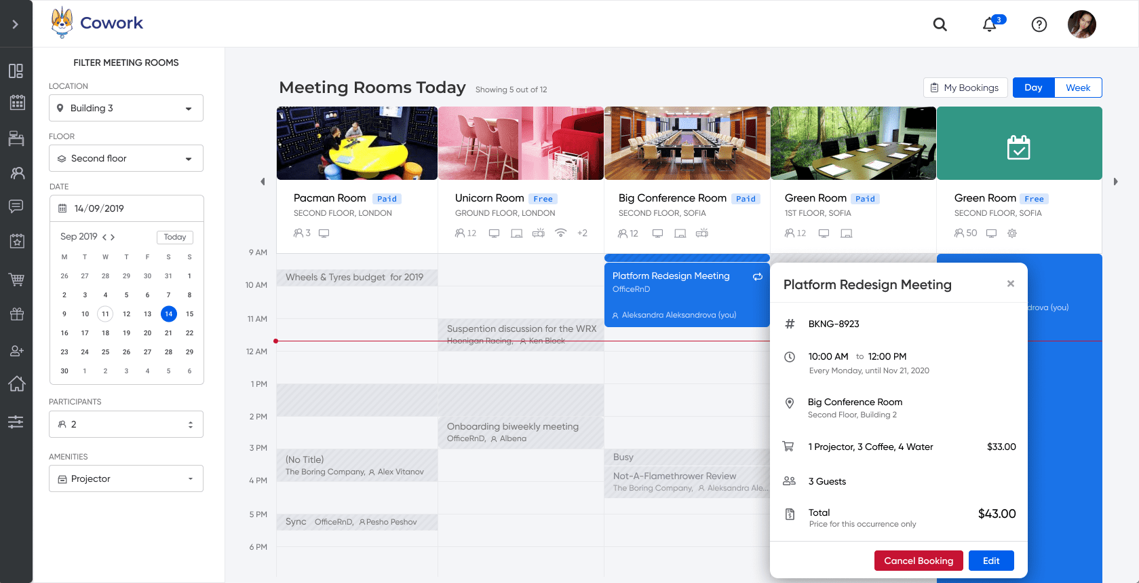Switch to Day view
This screenshot has height=583, width=1139.
coord(1033,88)
